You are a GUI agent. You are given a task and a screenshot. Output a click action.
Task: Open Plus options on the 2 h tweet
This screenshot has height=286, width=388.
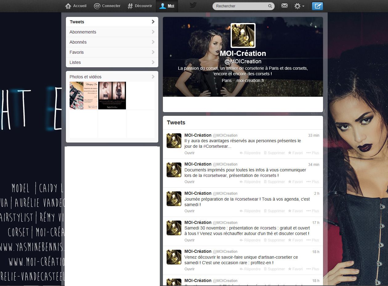tap(313, 211)
